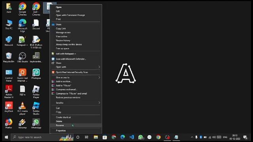Open File Explorer from the taskbar
The image size is (253, 142).
click(x=96, y=137)
